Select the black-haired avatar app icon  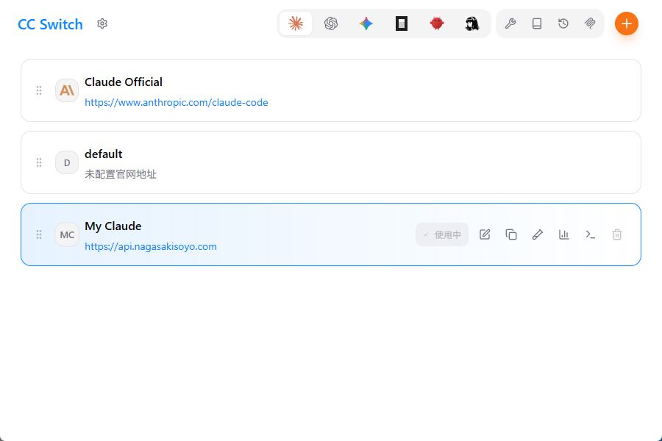(x=472, y=24)
